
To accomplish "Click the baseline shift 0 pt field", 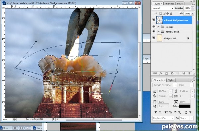I will pos(163,106).
